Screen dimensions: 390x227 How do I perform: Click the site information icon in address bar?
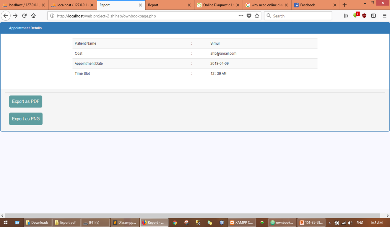(52, 15)
